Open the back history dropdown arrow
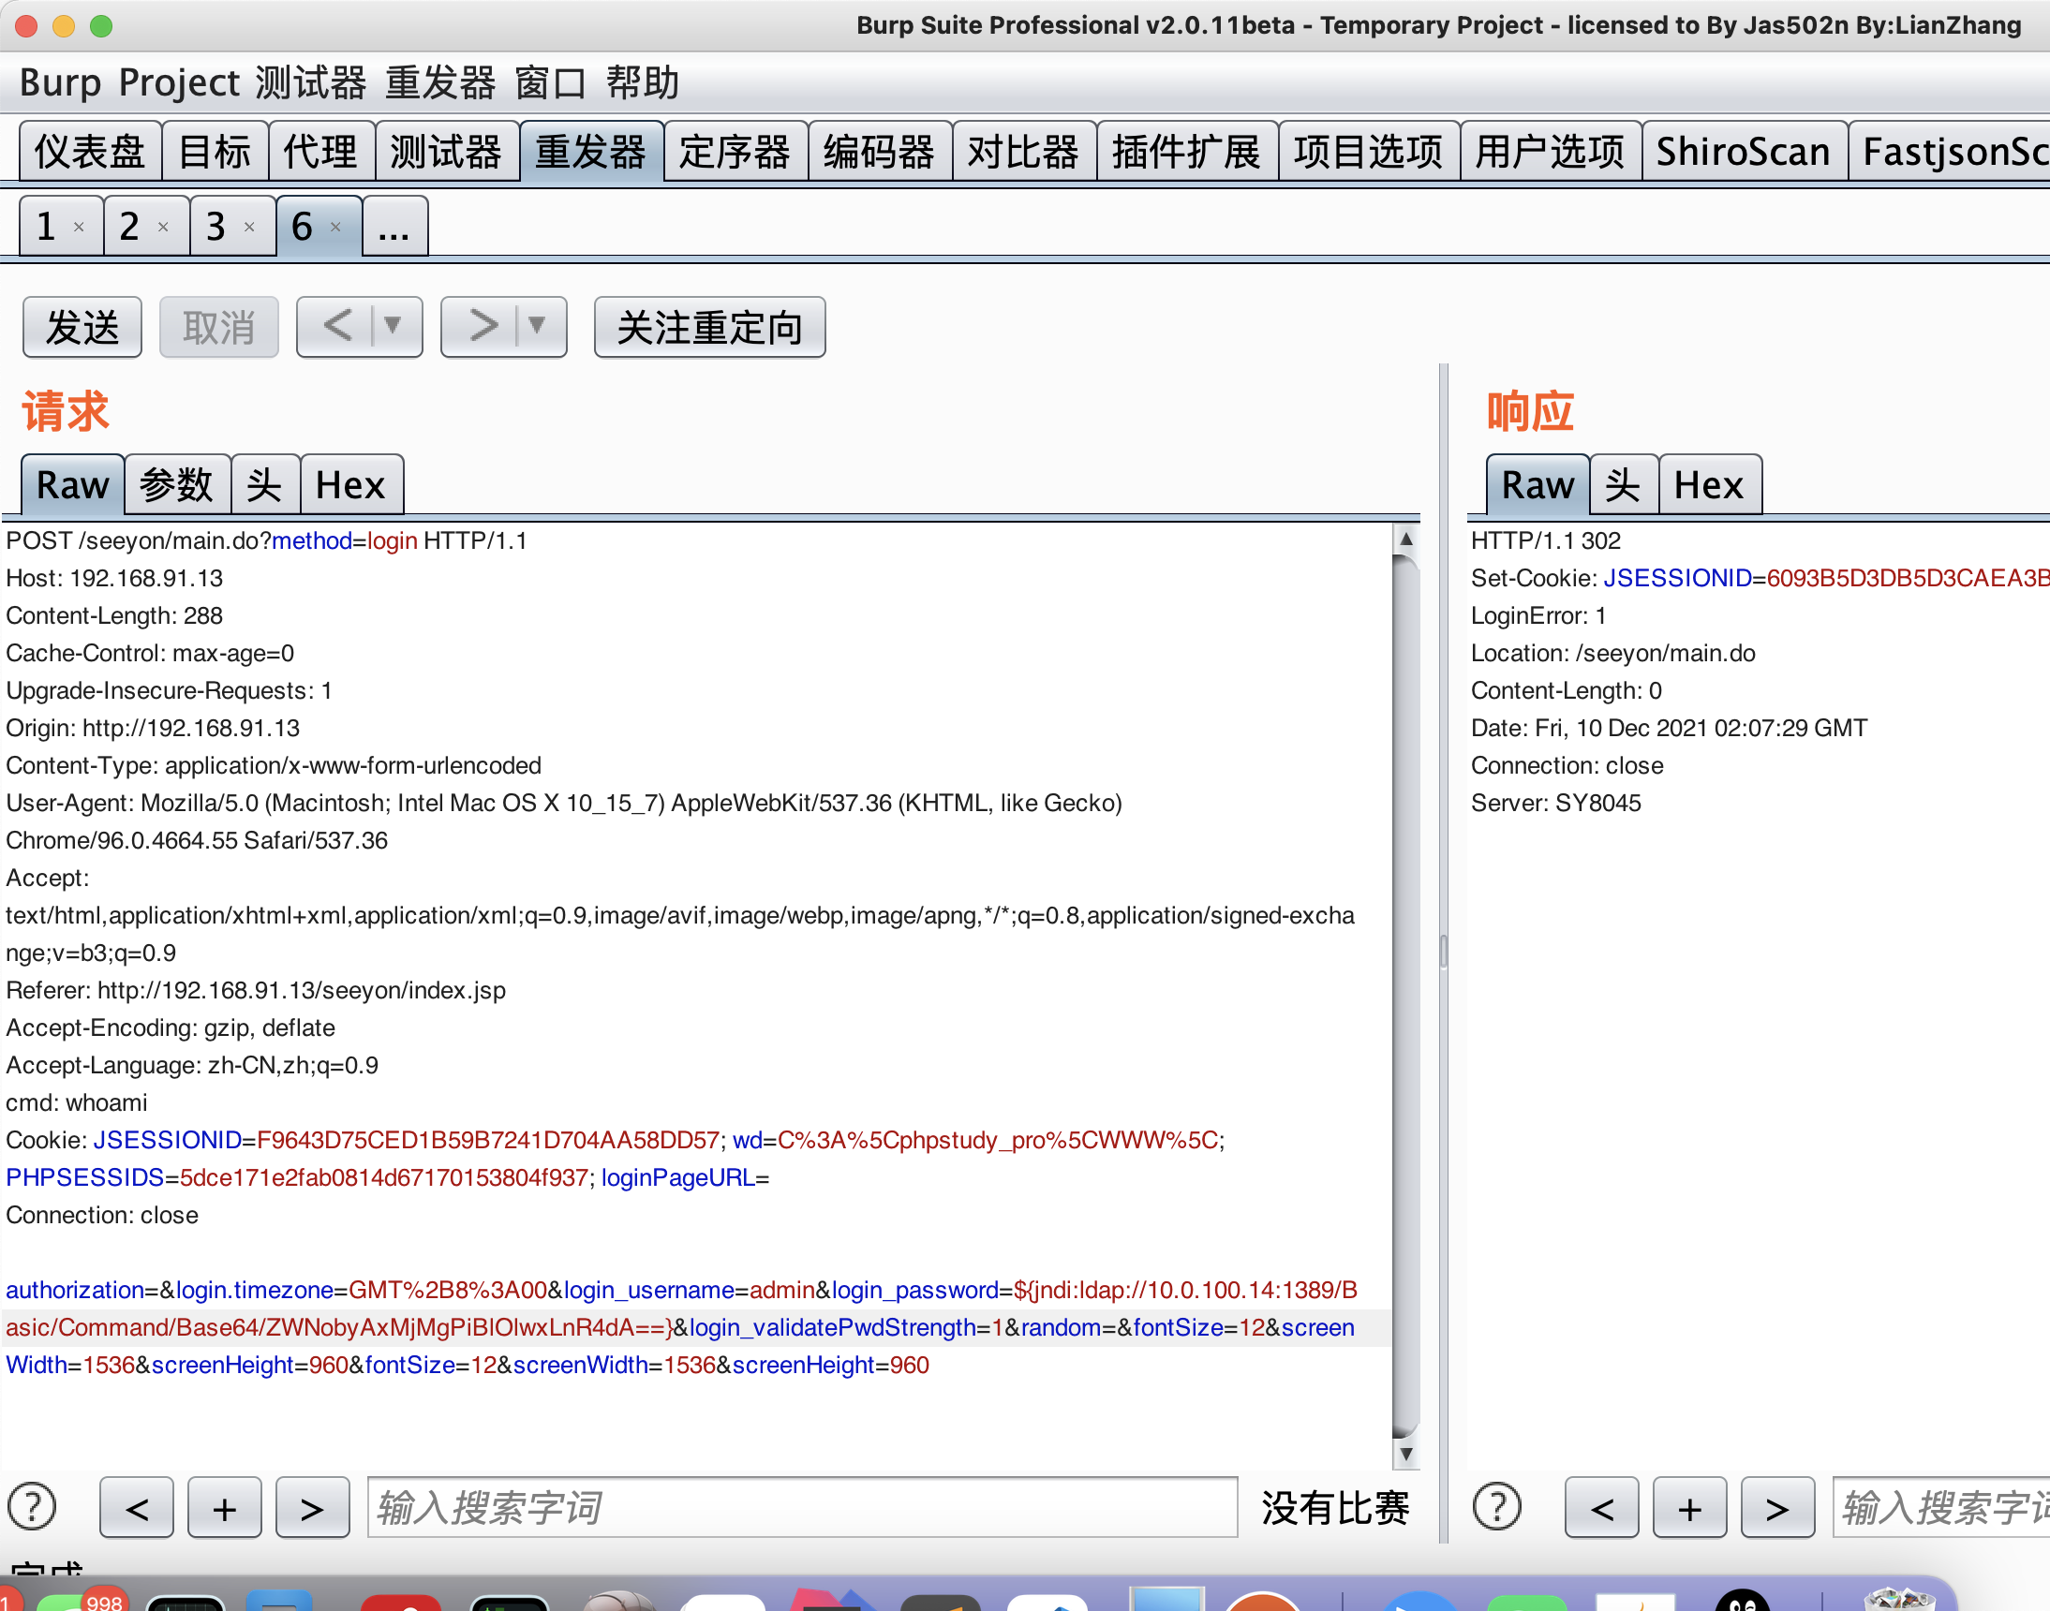This screenshot has height=1611, width=2050. coord(395,326)
